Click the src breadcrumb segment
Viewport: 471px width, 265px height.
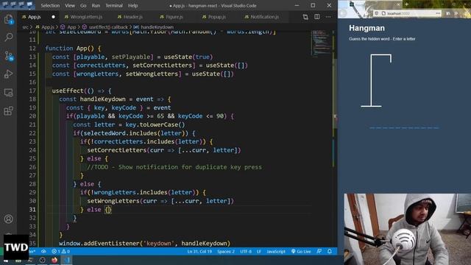[x=25, y=27]
